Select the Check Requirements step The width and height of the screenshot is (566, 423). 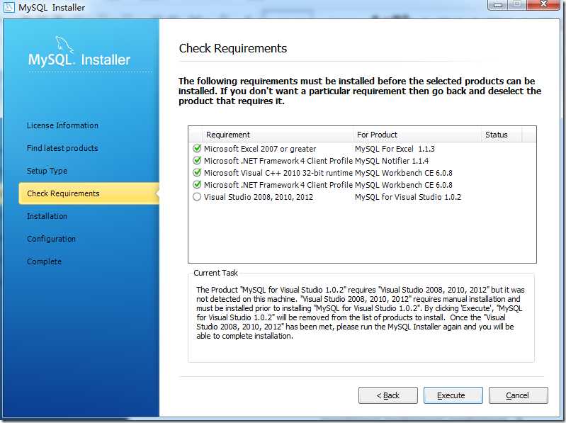pyautogui.click(x=89, y=193)
